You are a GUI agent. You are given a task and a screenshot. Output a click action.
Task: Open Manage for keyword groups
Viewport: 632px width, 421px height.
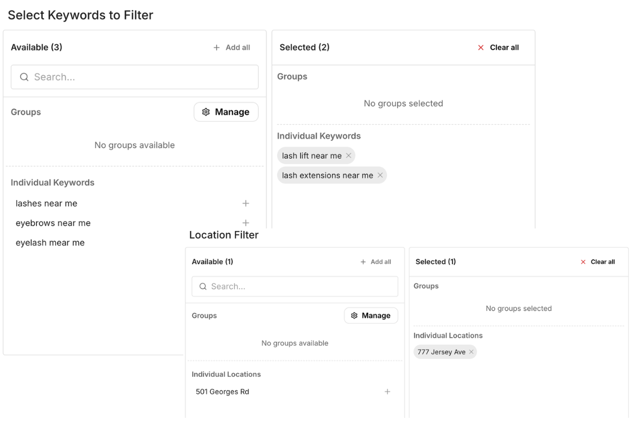(x=226, y=112)
